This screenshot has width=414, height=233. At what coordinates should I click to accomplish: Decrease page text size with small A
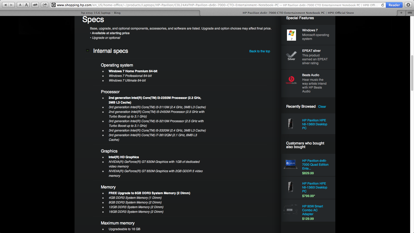tap(20, 5)
